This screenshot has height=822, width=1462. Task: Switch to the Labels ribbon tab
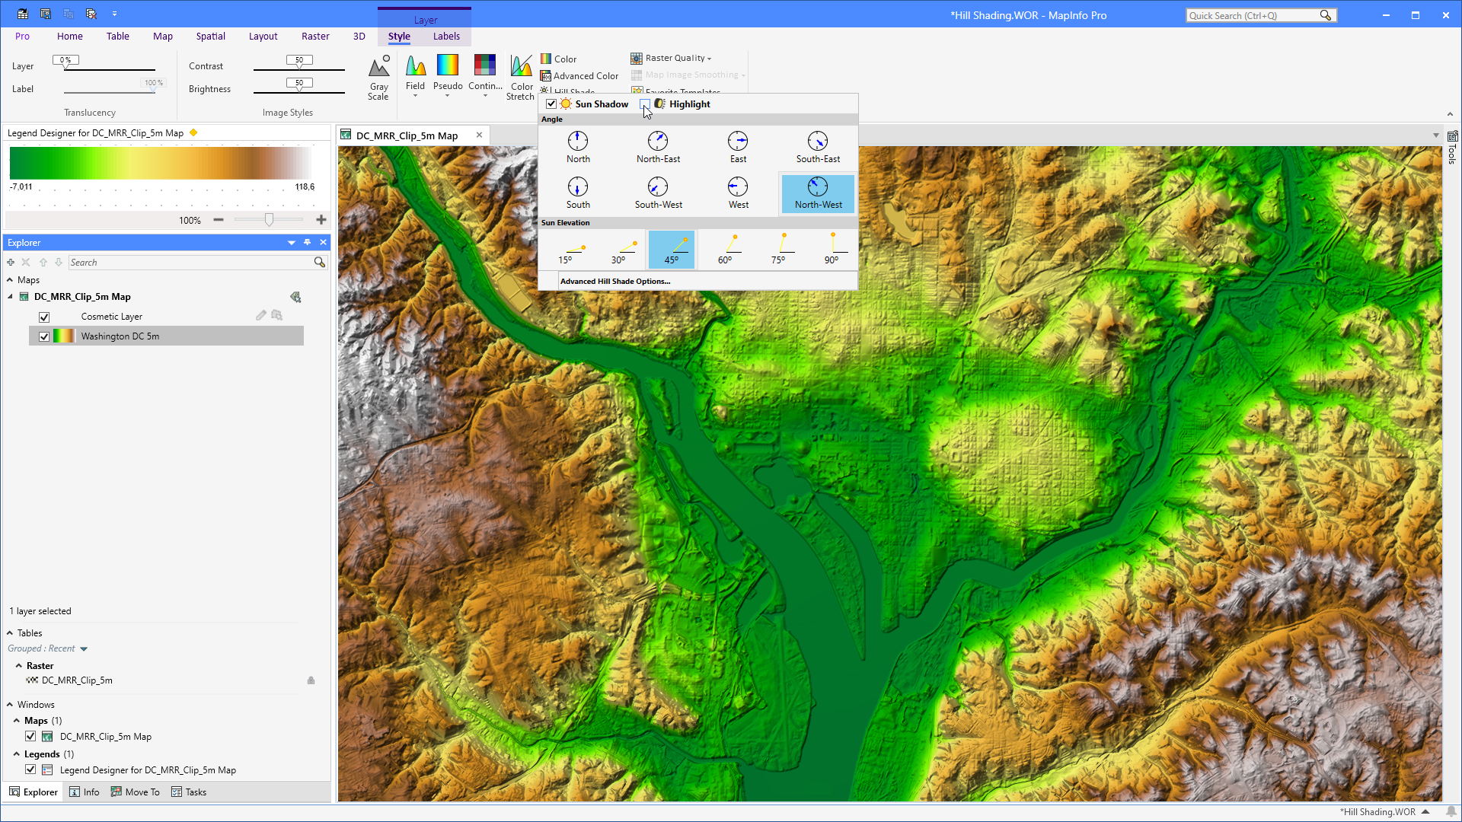[x=446, y=36]
